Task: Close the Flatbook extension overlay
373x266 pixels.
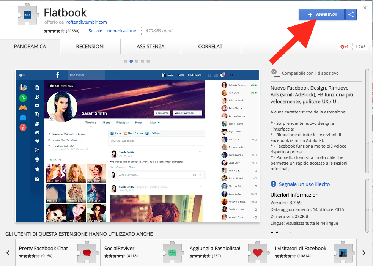Action: click(x=365, y=8)
